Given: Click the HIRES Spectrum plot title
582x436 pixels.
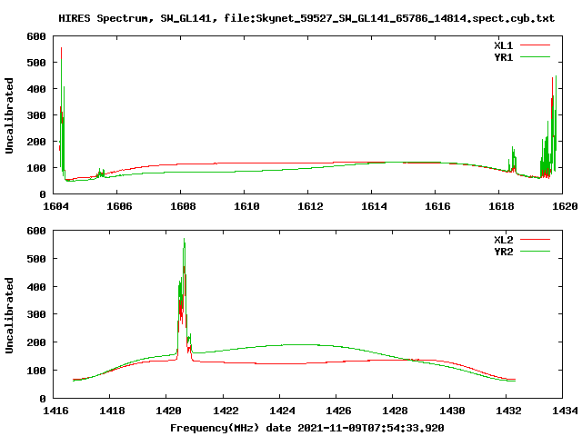Looking at the screenshot, I should tap(306, 18).
